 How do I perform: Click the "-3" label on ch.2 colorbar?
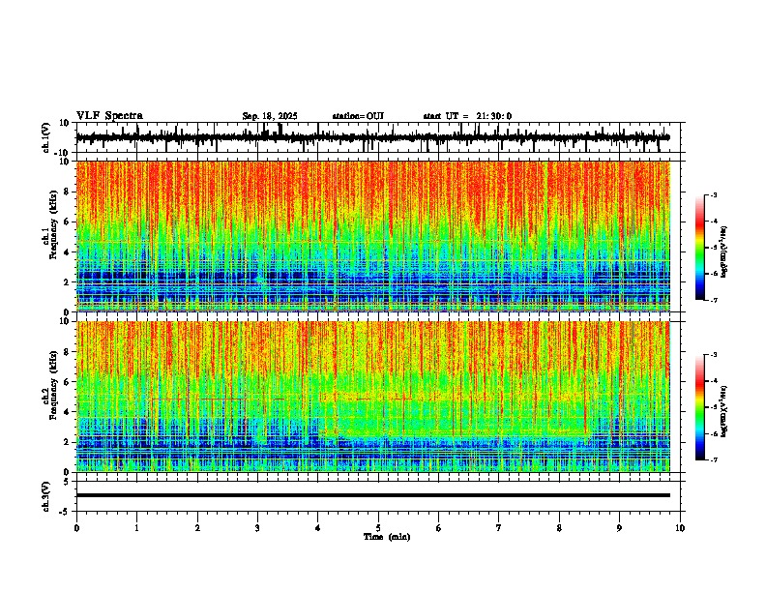point(713,355)
